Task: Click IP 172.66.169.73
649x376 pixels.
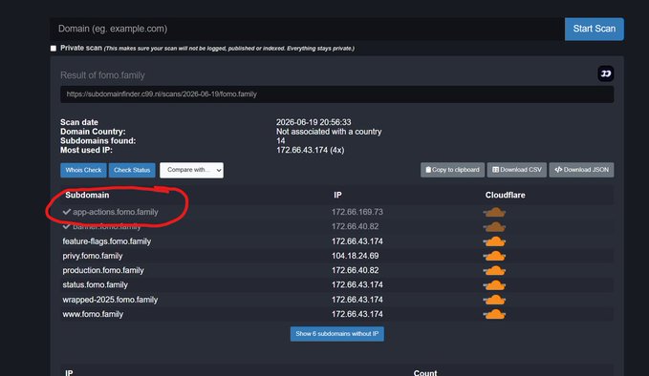Action: 357,212
